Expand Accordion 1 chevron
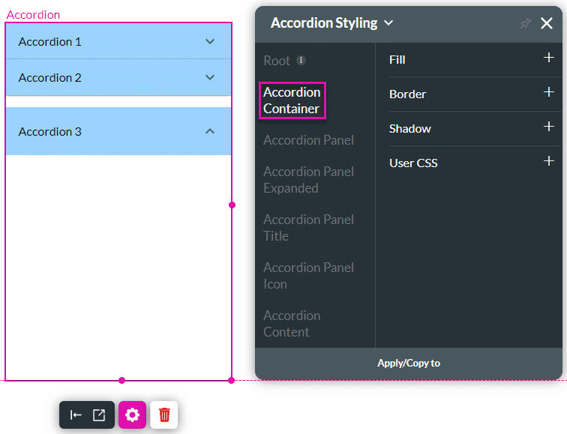The image size is (567, 434). click(210, 41)
